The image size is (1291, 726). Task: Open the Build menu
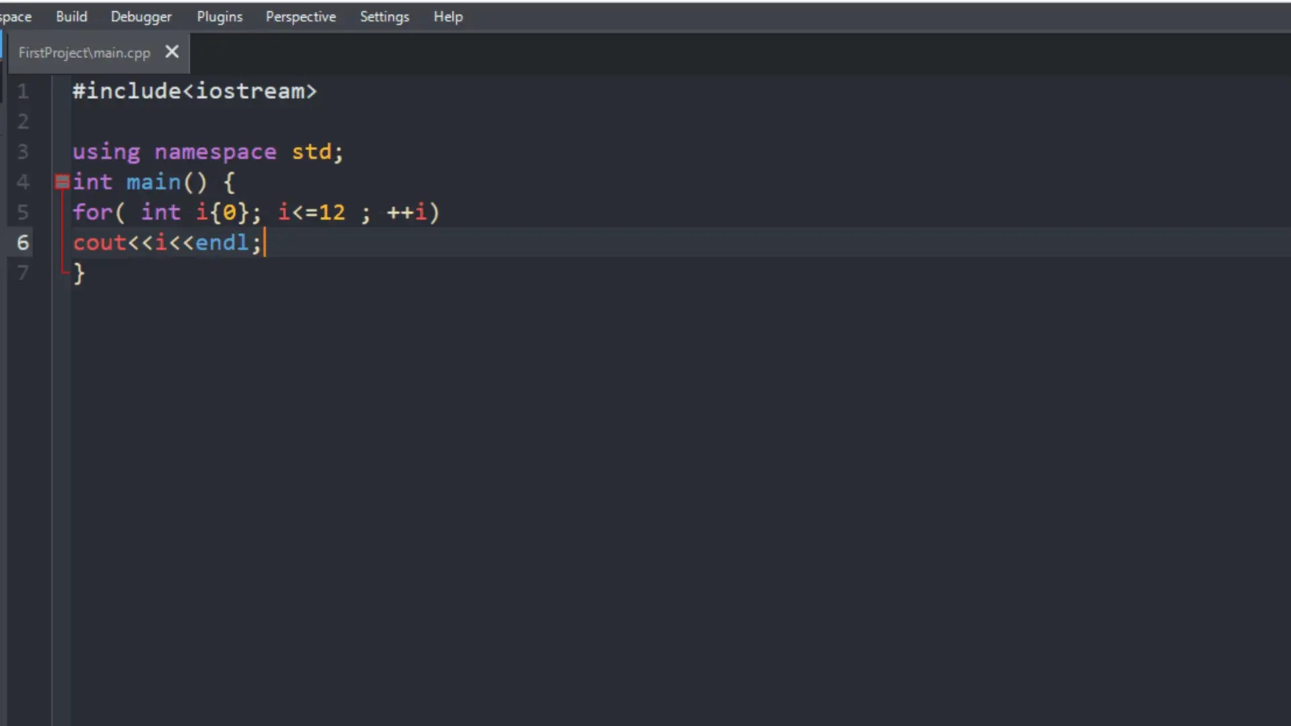coord(71,17)
